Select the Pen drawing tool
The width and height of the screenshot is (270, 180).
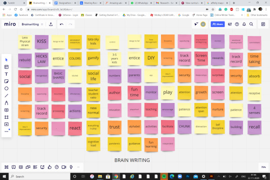(x=6, y=103)
